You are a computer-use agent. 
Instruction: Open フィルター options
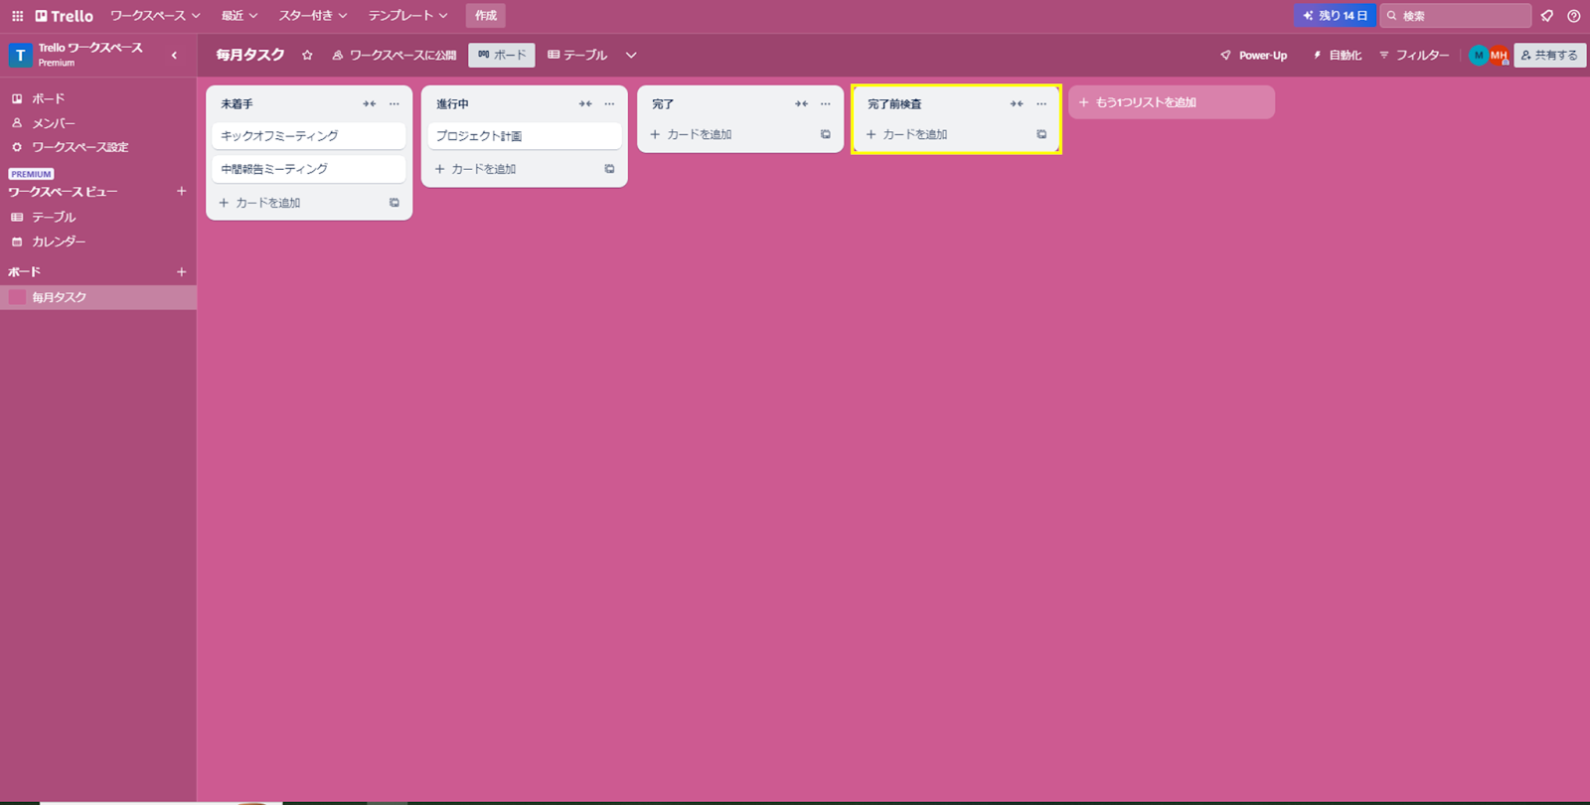coord(1413,56)
